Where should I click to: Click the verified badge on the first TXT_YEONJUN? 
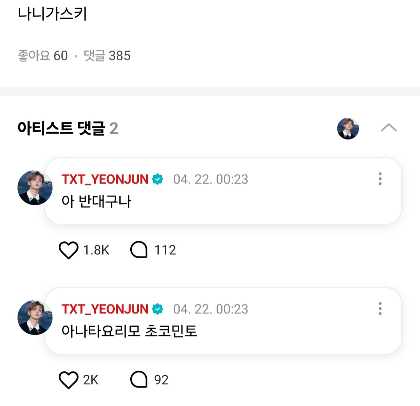(x=157, y=179)
